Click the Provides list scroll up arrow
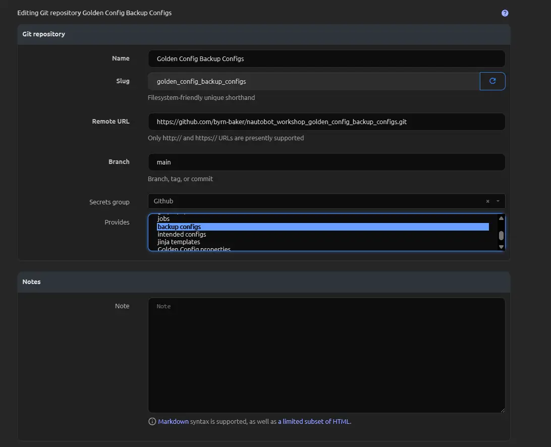The height and width of the screenshot is (447, 551). point(501,218)
